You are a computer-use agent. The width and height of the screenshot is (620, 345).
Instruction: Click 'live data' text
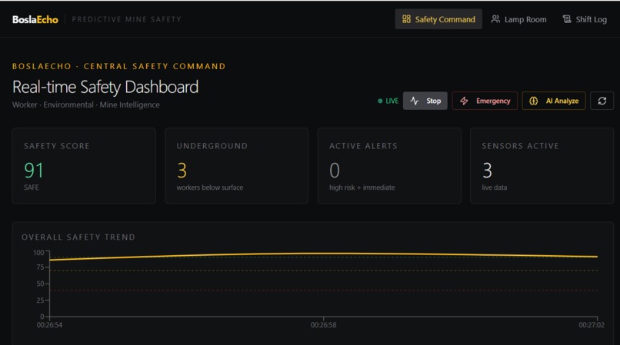[495, 187]
